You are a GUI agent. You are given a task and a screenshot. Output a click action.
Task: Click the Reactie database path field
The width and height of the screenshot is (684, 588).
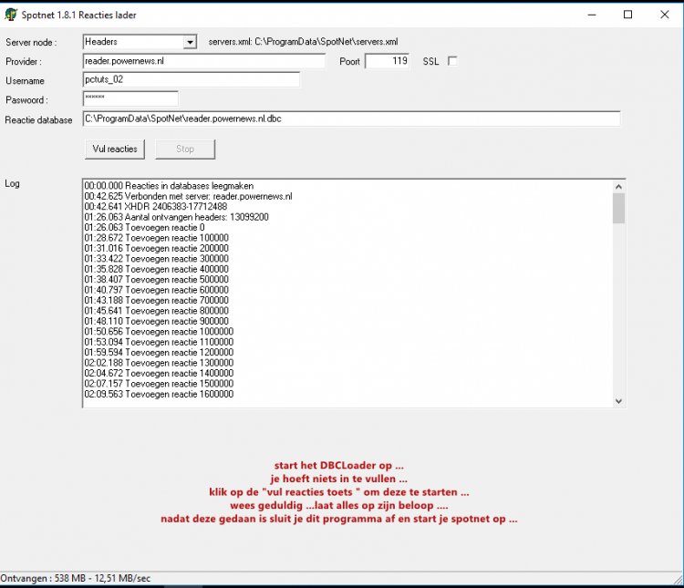click(350, 119)
